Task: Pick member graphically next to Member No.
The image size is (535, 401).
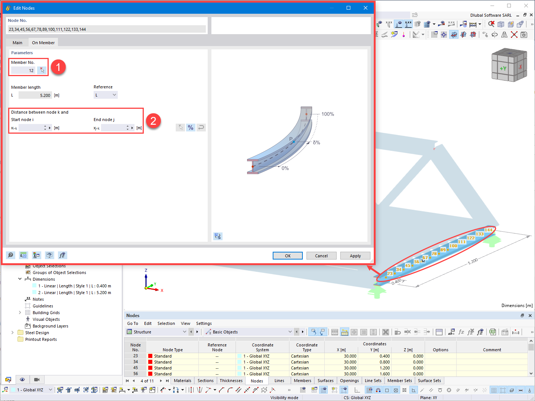Action: click(x=42, y=70)
